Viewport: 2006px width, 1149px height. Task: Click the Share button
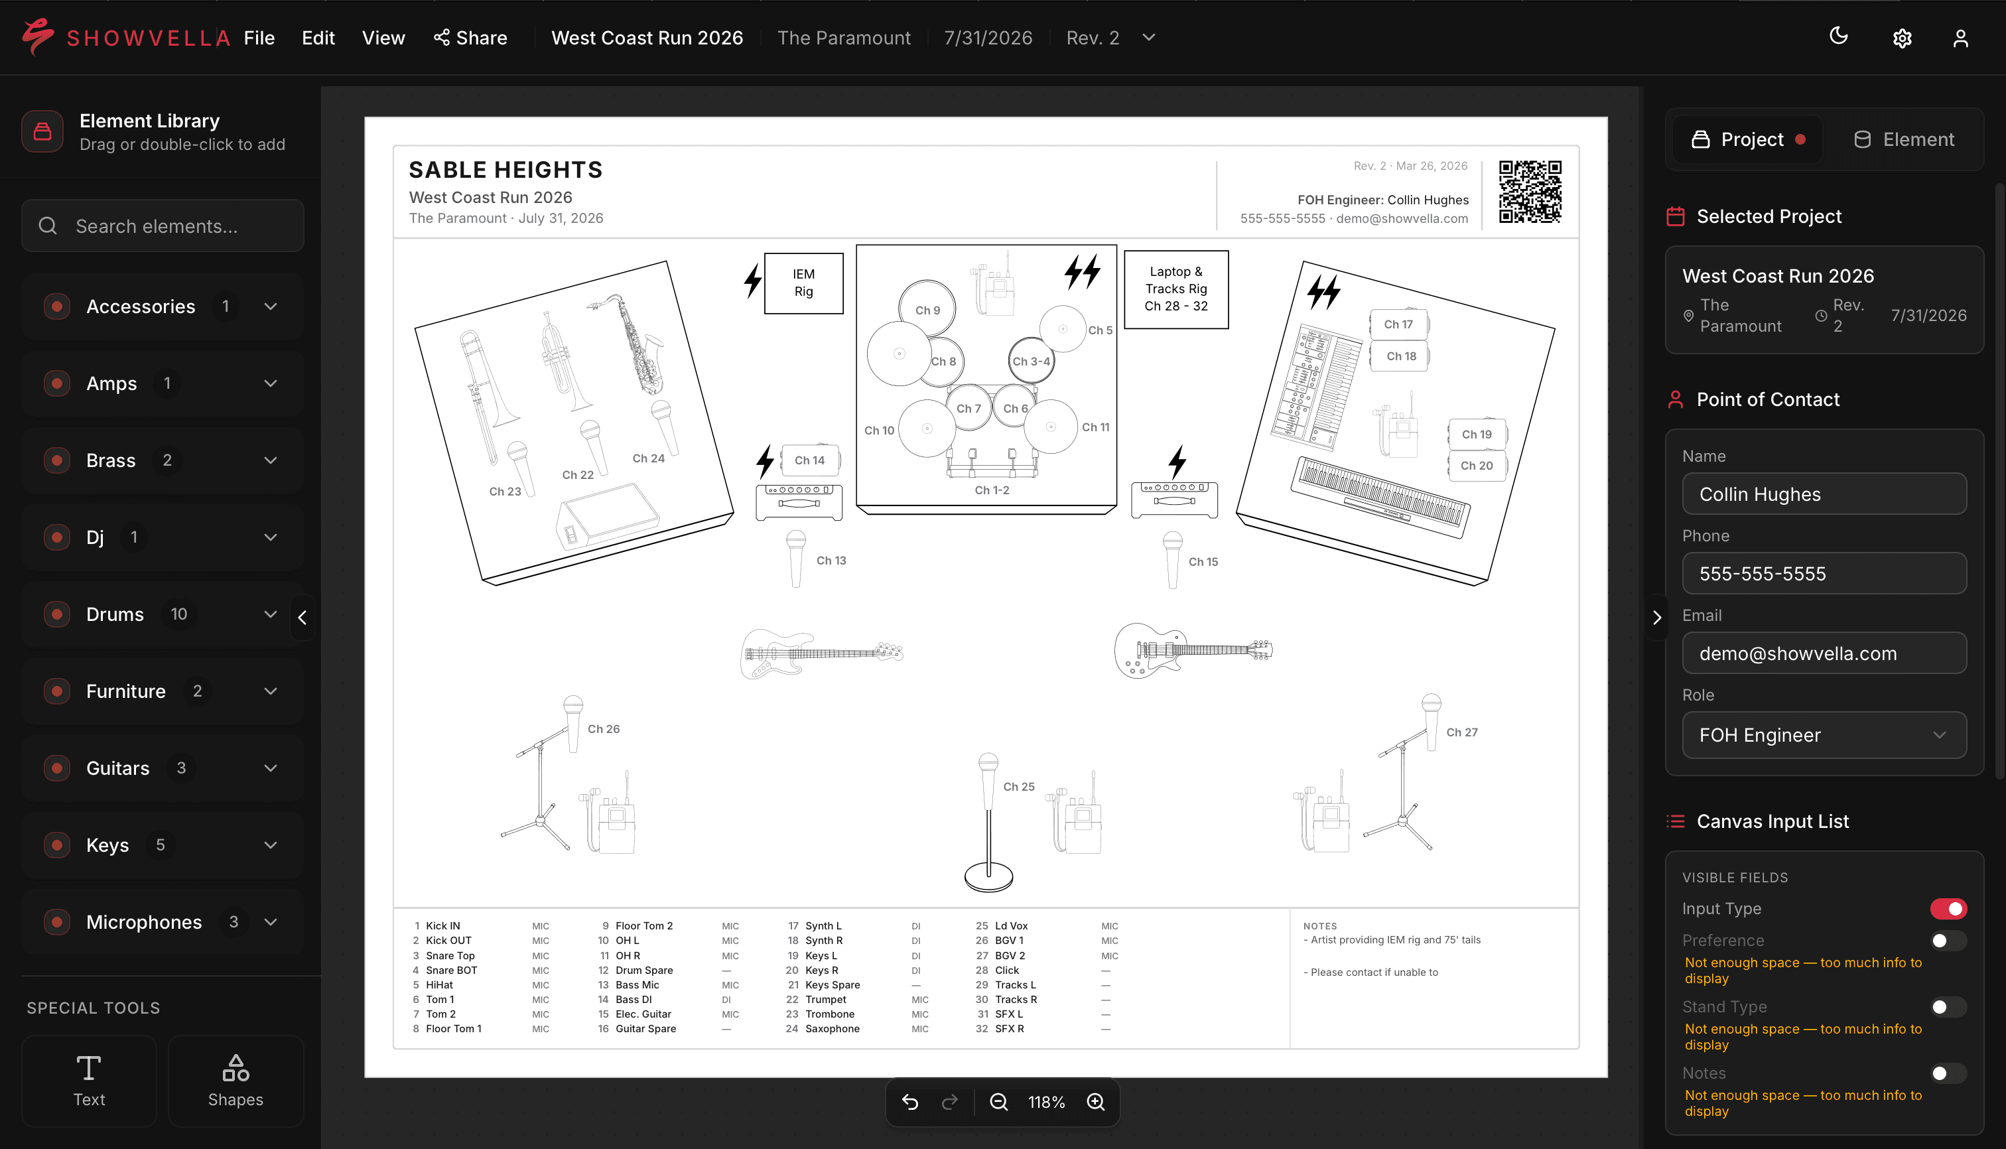pyautogui.click(x=471, y=37)
